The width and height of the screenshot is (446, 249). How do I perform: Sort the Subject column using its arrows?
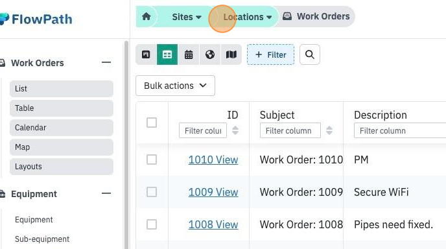329,130
